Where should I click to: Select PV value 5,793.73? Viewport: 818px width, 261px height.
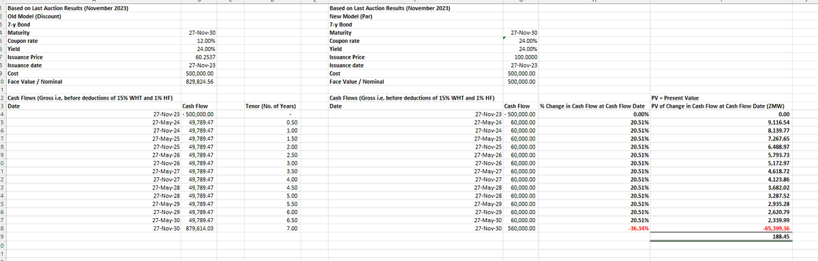coord(778,155)
